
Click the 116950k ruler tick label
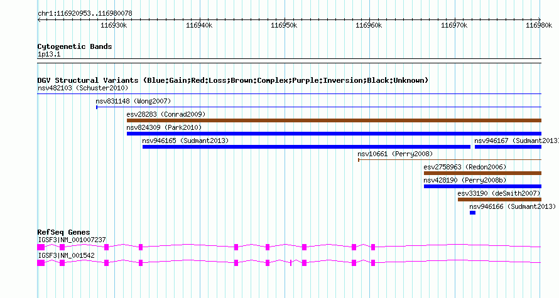284,25
